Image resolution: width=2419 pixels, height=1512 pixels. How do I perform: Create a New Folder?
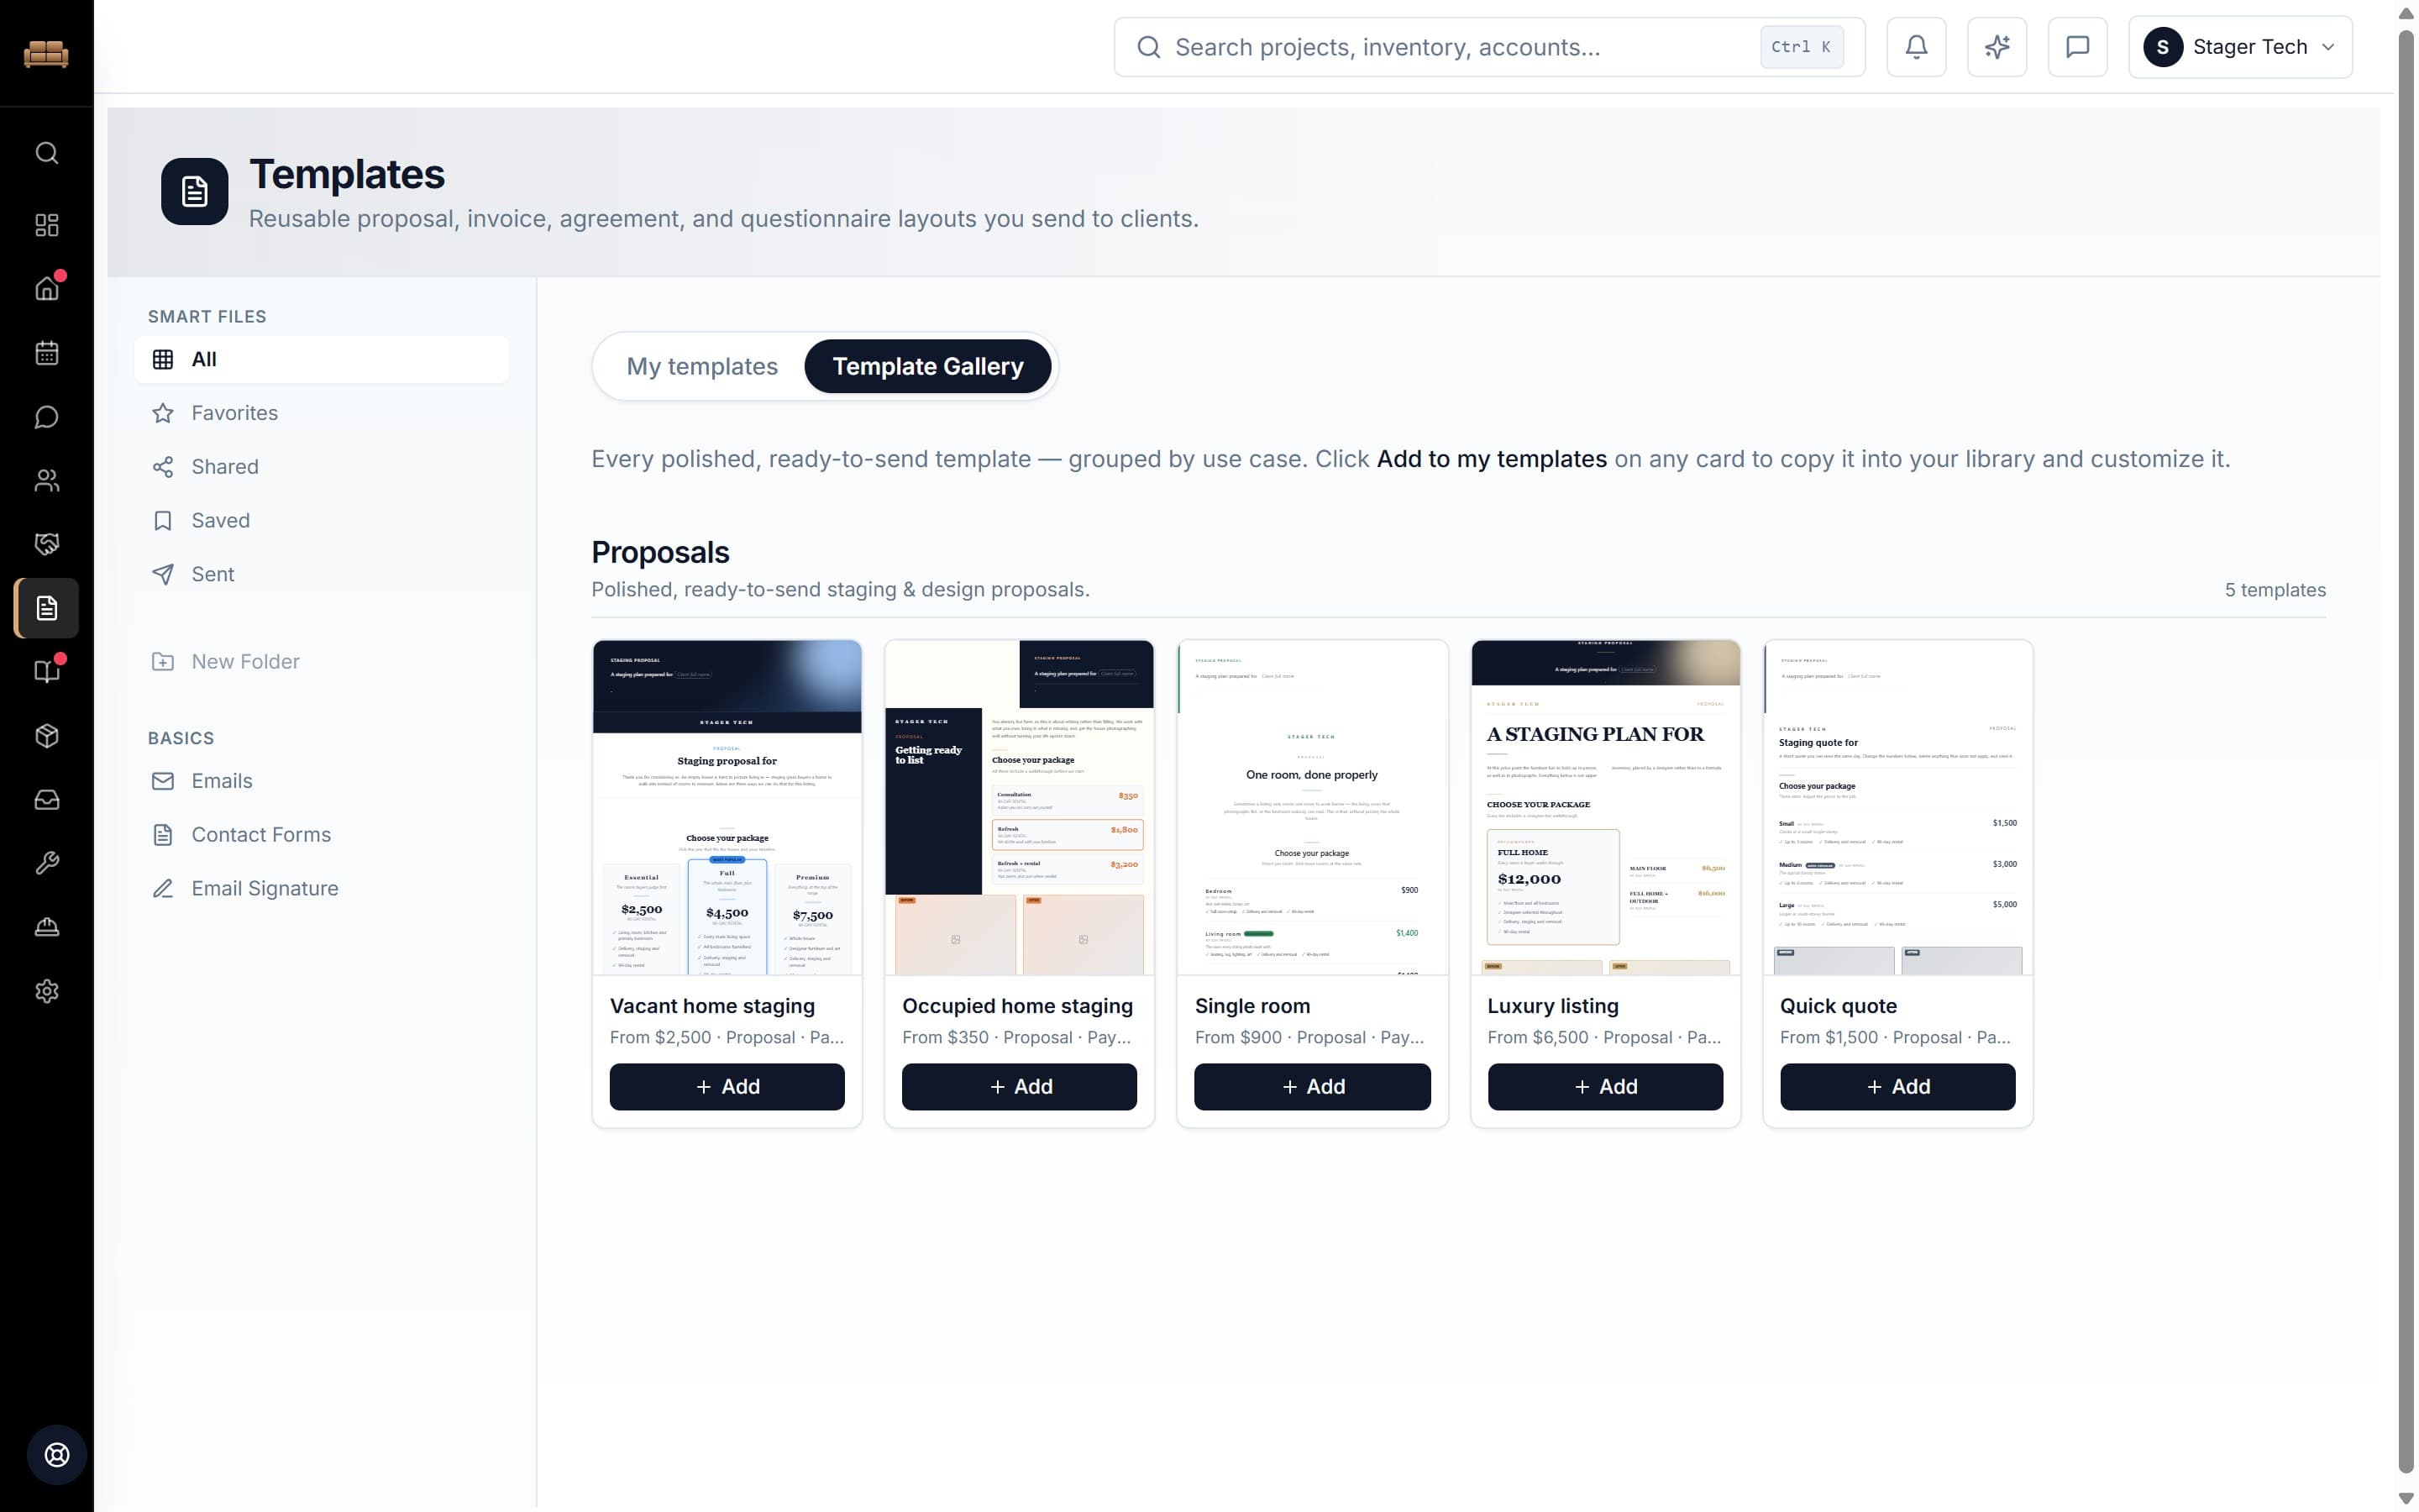pyautogui.click(x=322, y=661)
